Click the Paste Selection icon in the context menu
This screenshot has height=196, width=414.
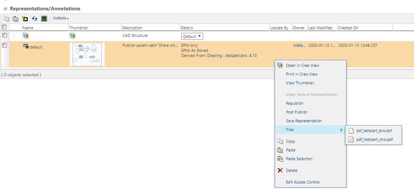(280, 159)
